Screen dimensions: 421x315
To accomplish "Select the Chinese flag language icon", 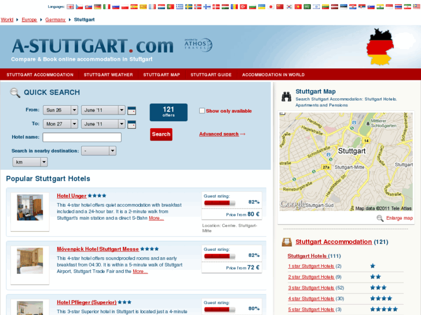I will click(280, 7).
